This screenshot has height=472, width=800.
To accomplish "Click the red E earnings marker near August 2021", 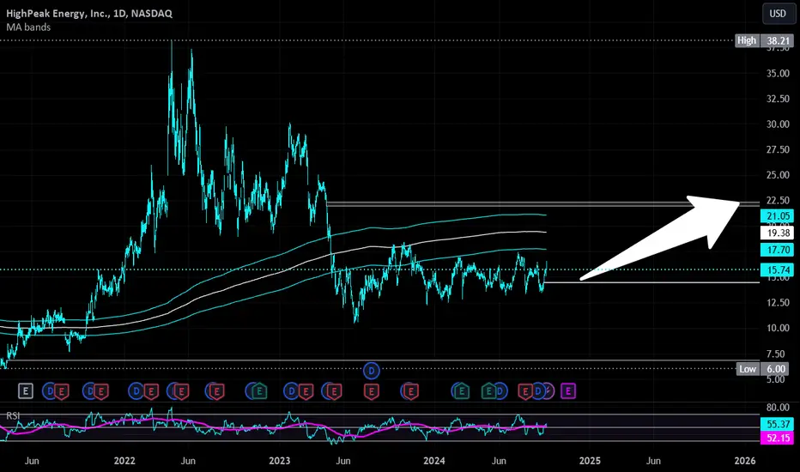I will [x=62, y=391].
